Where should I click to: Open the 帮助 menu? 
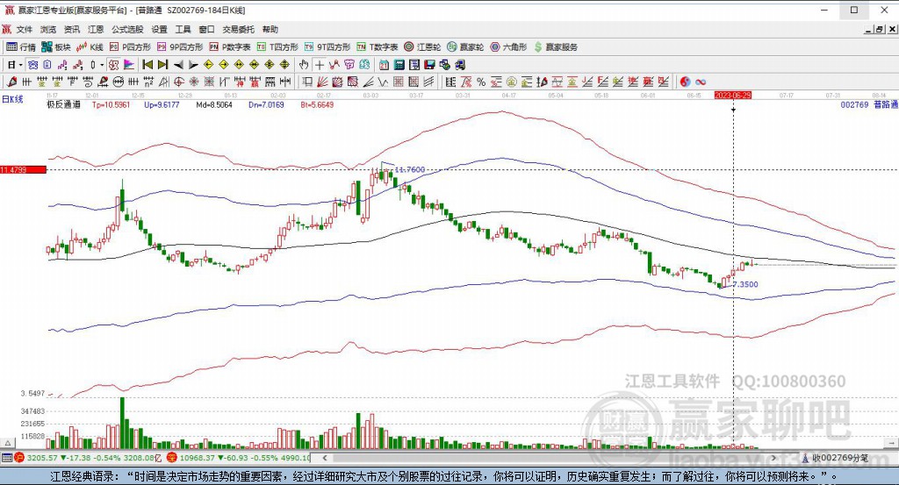pos(270,29)
